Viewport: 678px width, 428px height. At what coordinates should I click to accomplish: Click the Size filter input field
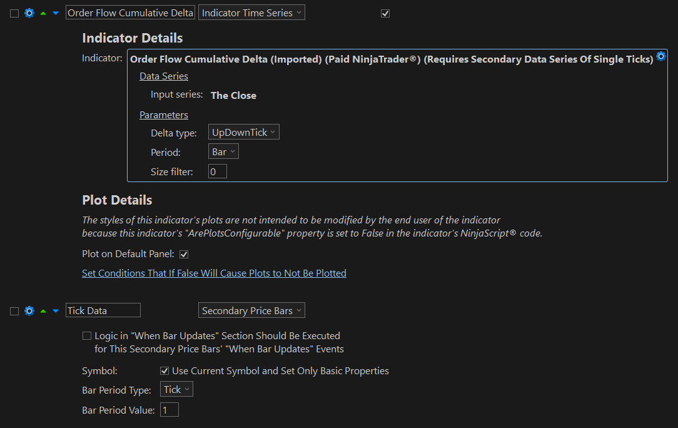217,171
